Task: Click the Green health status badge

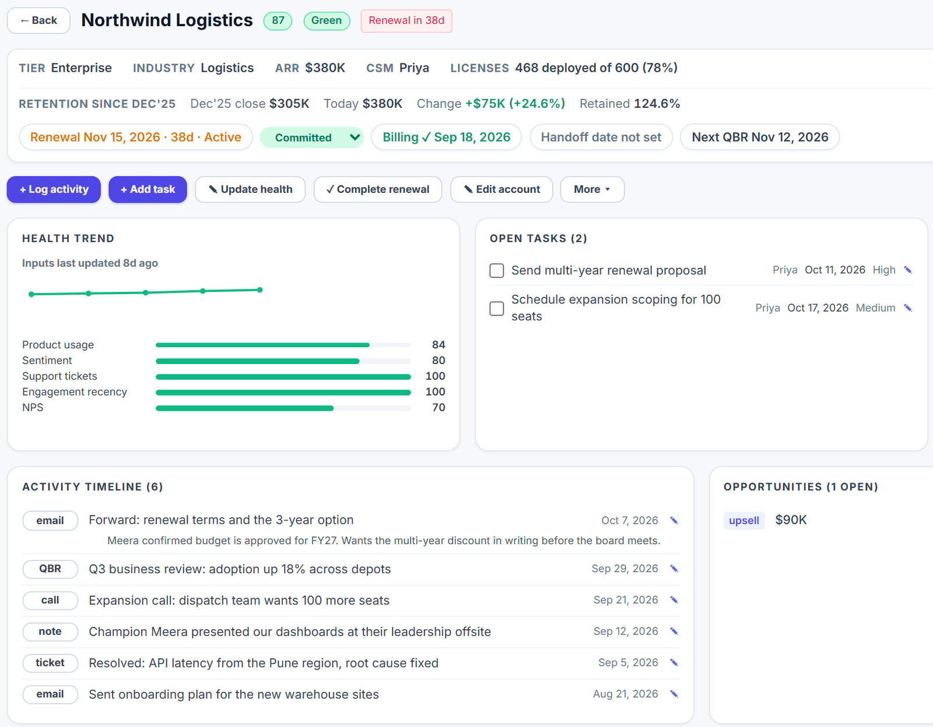Action: click(x=327, y=20)
